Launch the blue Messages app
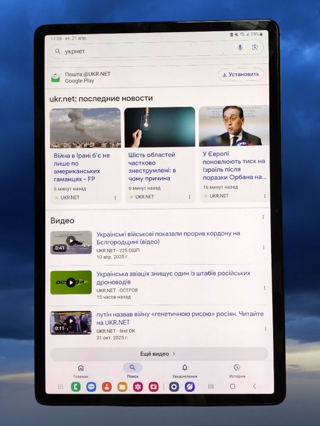 click(91, 386)
